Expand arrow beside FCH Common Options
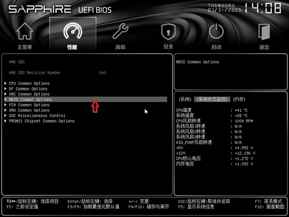The image size is (289, 217). pyautogui.click(x=5, y=104)
